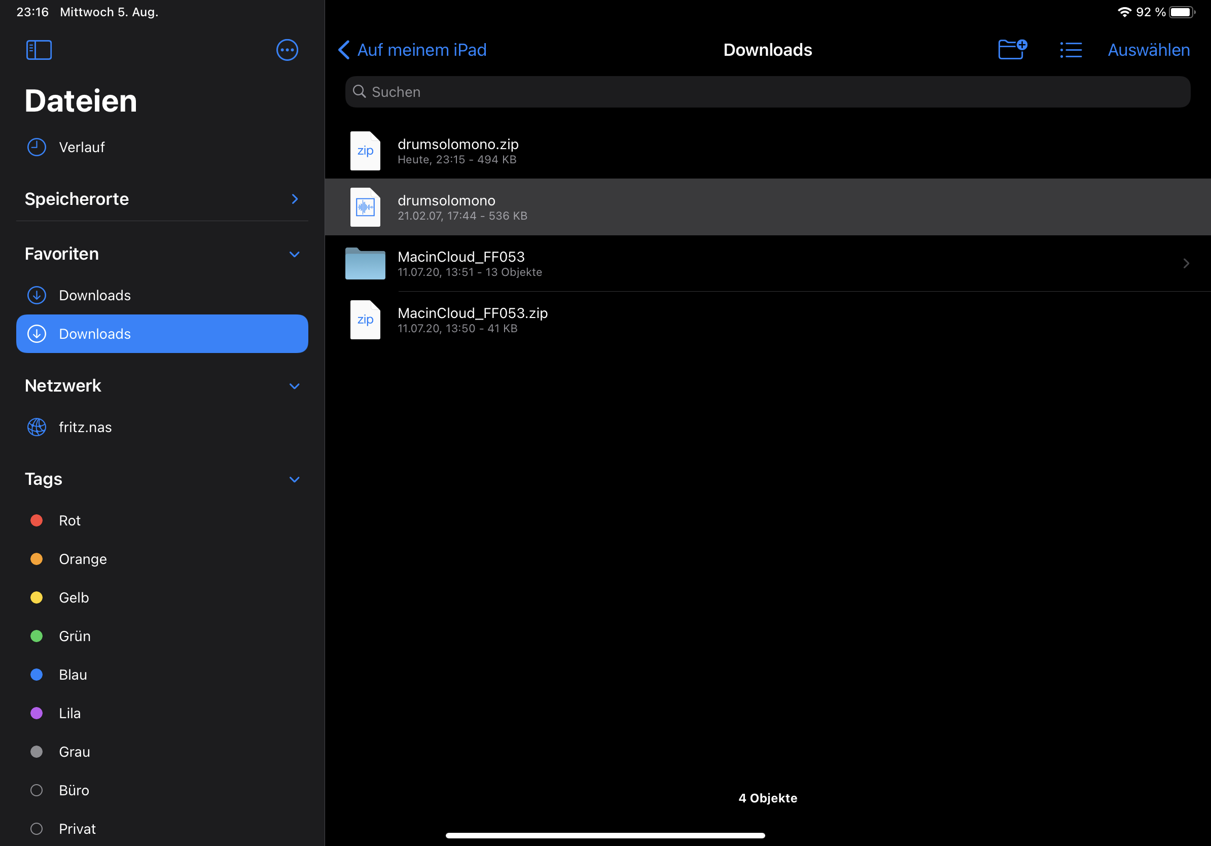This screenshot has width=1211, height=846.
Task: Select the highlighted Downloads favorite
Action: click(162, 334)
